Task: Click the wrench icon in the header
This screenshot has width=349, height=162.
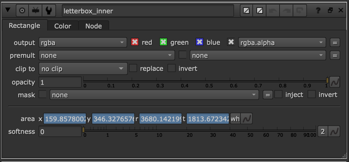Action: tap(49, 11)
